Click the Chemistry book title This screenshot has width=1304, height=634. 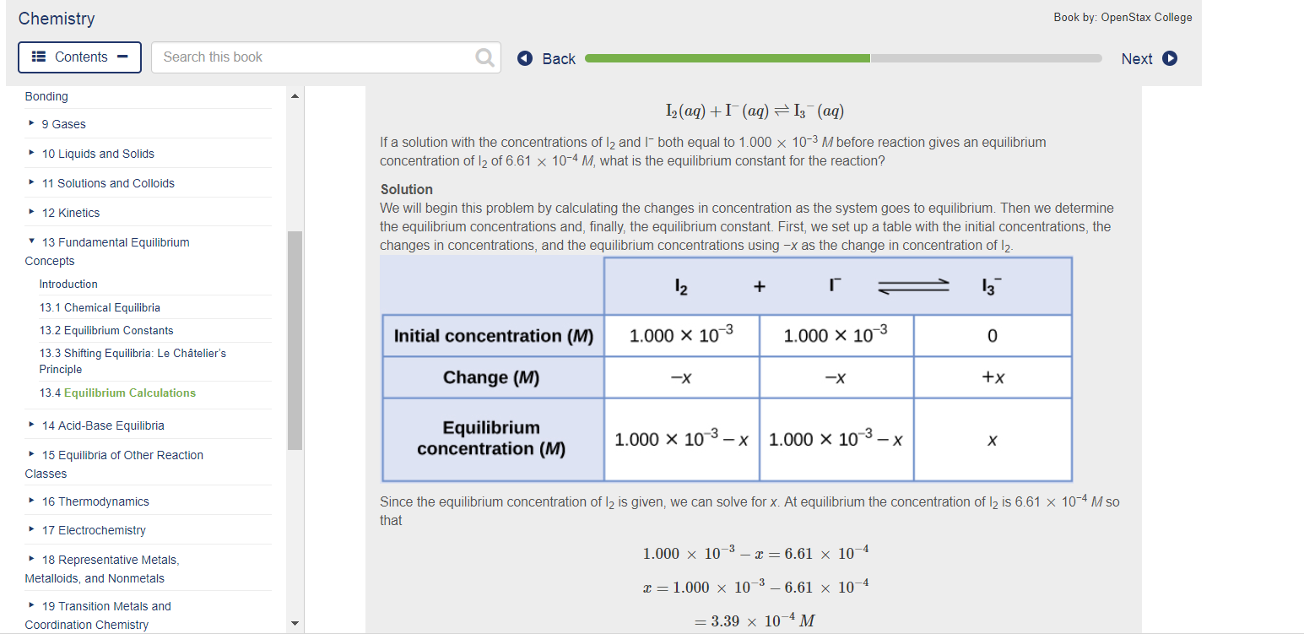pos(56,18)
